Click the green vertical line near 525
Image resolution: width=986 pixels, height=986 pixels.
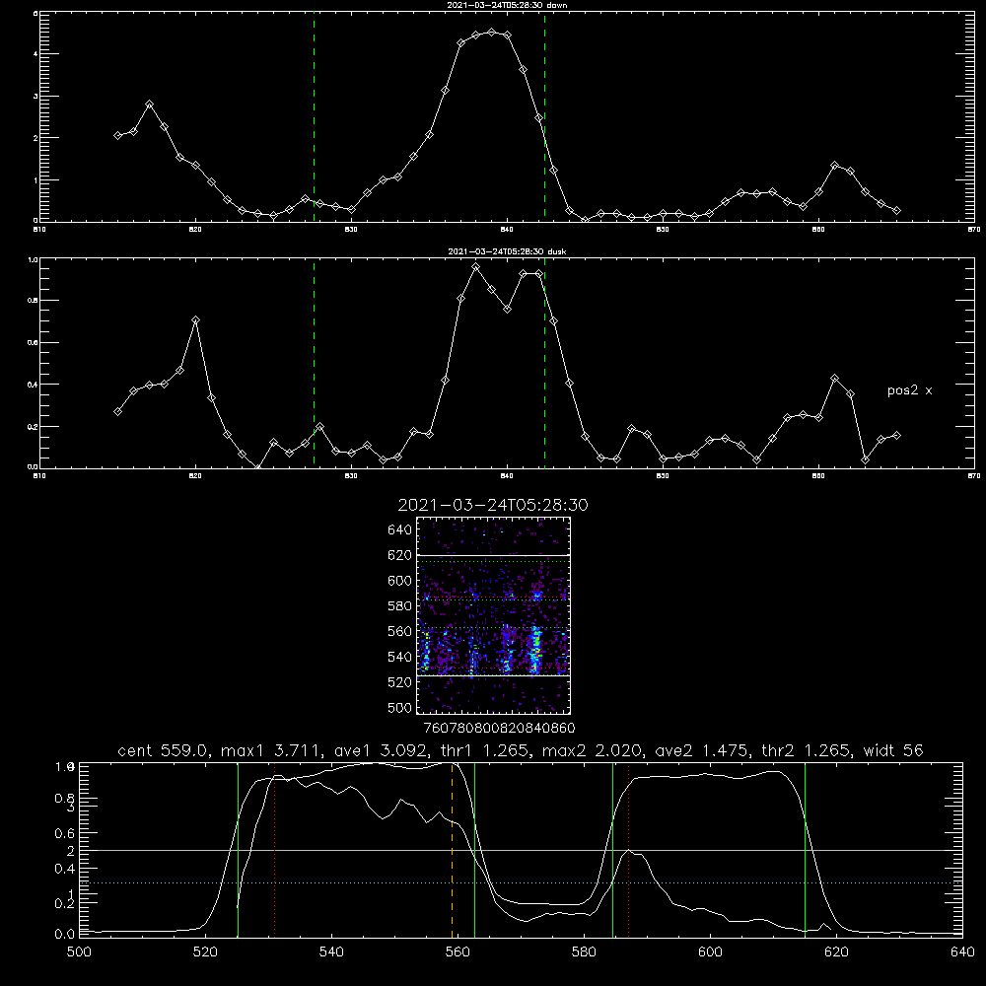[239, 850]
